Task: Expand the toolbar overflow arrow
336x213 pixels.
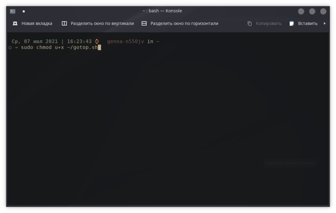Action: 325,23
